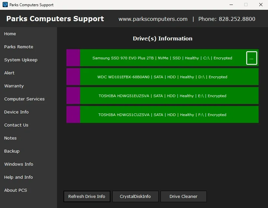Click purple block beside TOSHIBA E:\ row
The width and height of the screenshot is (268, 208).
pyautogui.click(x=73, y=96)
